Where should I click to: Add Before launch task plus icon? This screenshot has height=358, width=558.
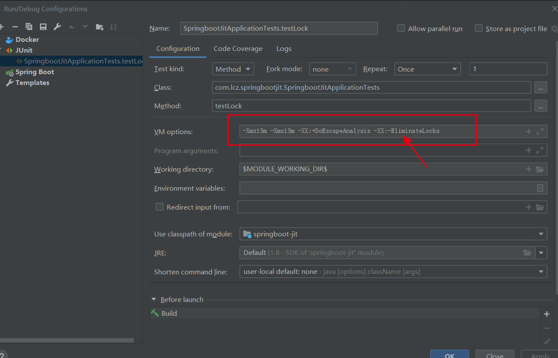click(x=547, y=314)
